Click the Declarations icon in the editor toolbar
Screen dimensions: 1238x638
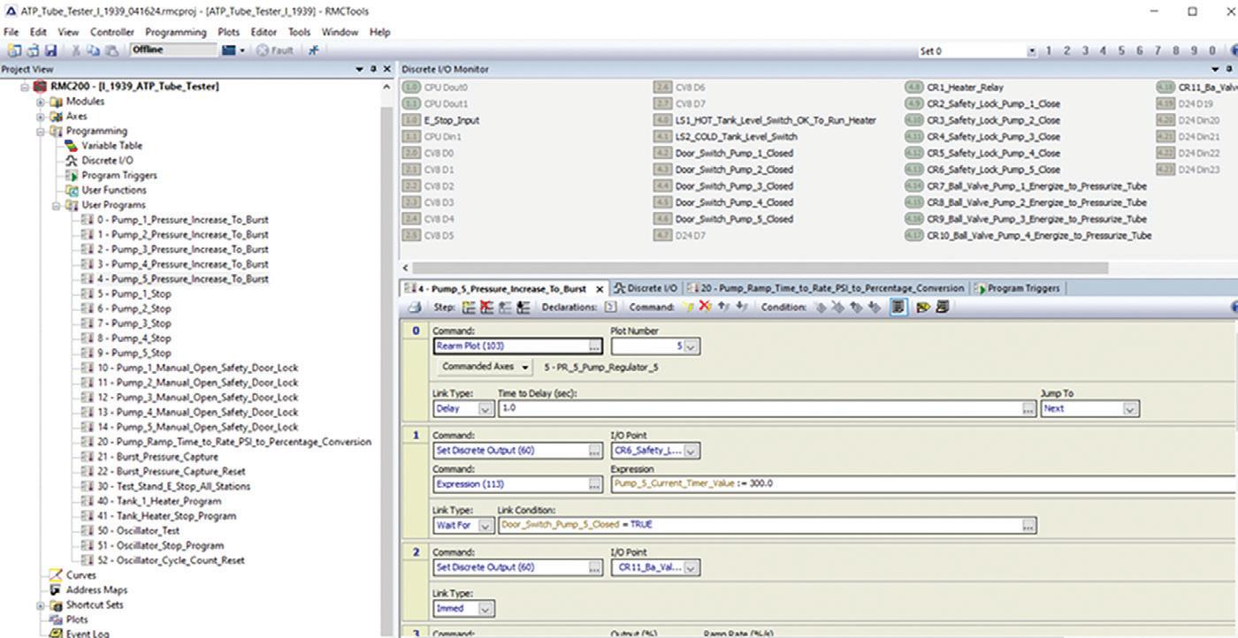[610, 308]
